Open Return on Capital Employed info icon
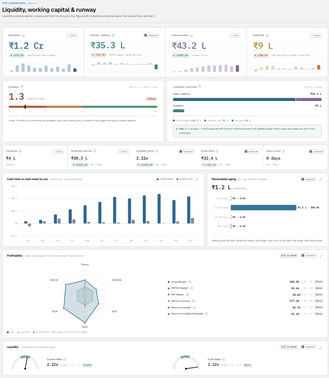 point(206,314)
